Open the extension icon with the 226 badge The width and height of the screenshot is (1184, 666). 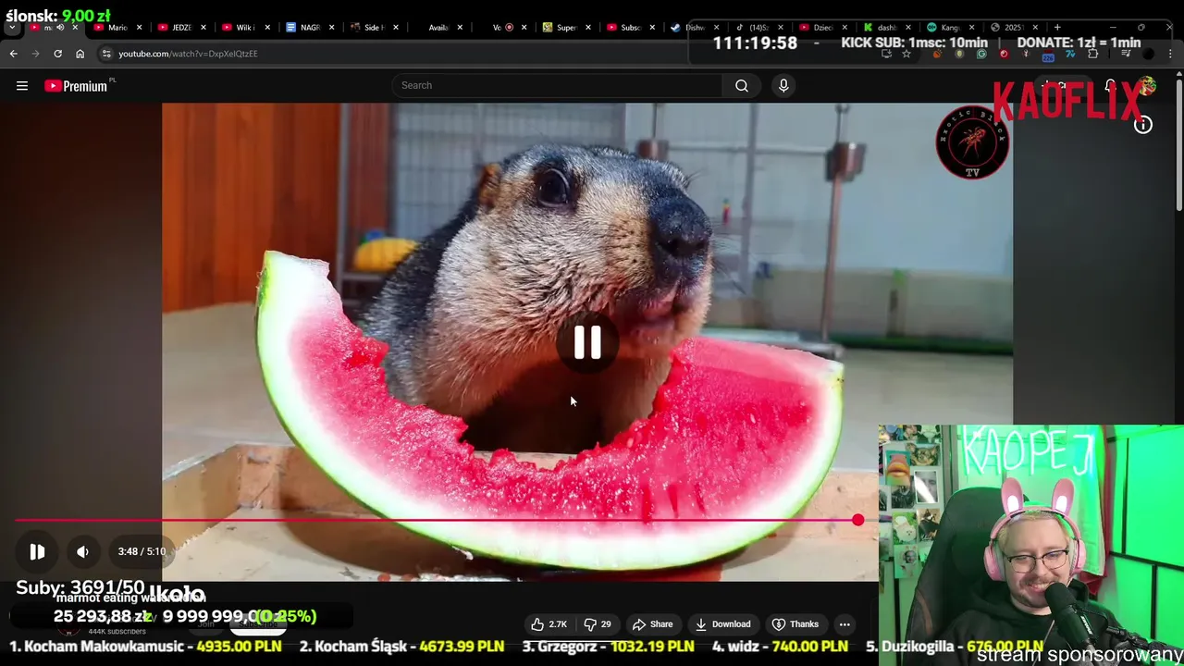point(1048,55)
